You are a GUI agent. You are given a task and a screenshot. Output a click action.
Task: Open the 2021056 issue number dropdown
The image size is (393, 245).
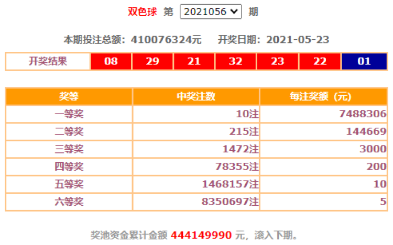(211, 12)
